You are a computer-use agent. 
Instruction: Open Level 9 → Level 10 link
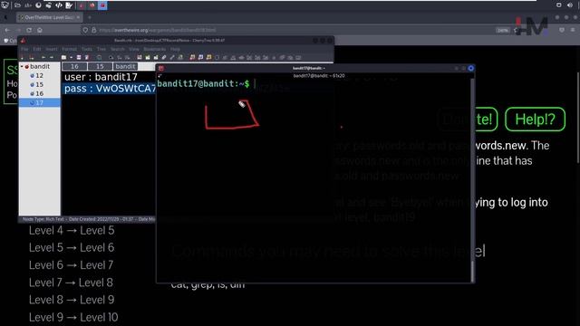pyautogui.click(x=73, y=318)
